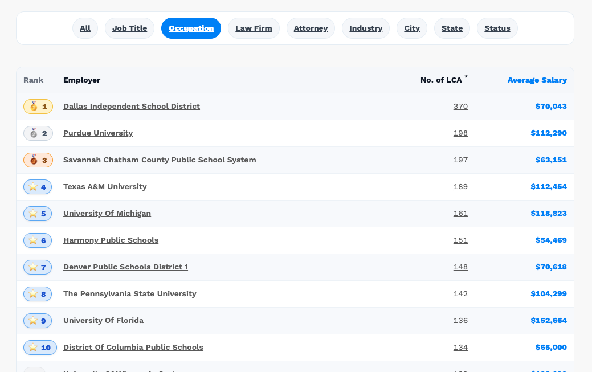
Task: Click the No. of LCA column header
Action: tap(441, 80)
